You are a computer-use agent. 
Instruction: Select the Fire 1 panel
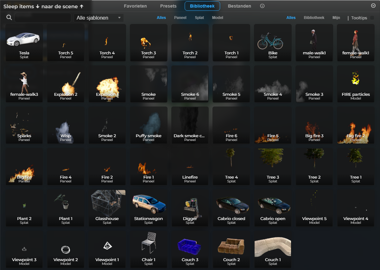(x=149, y=167)
